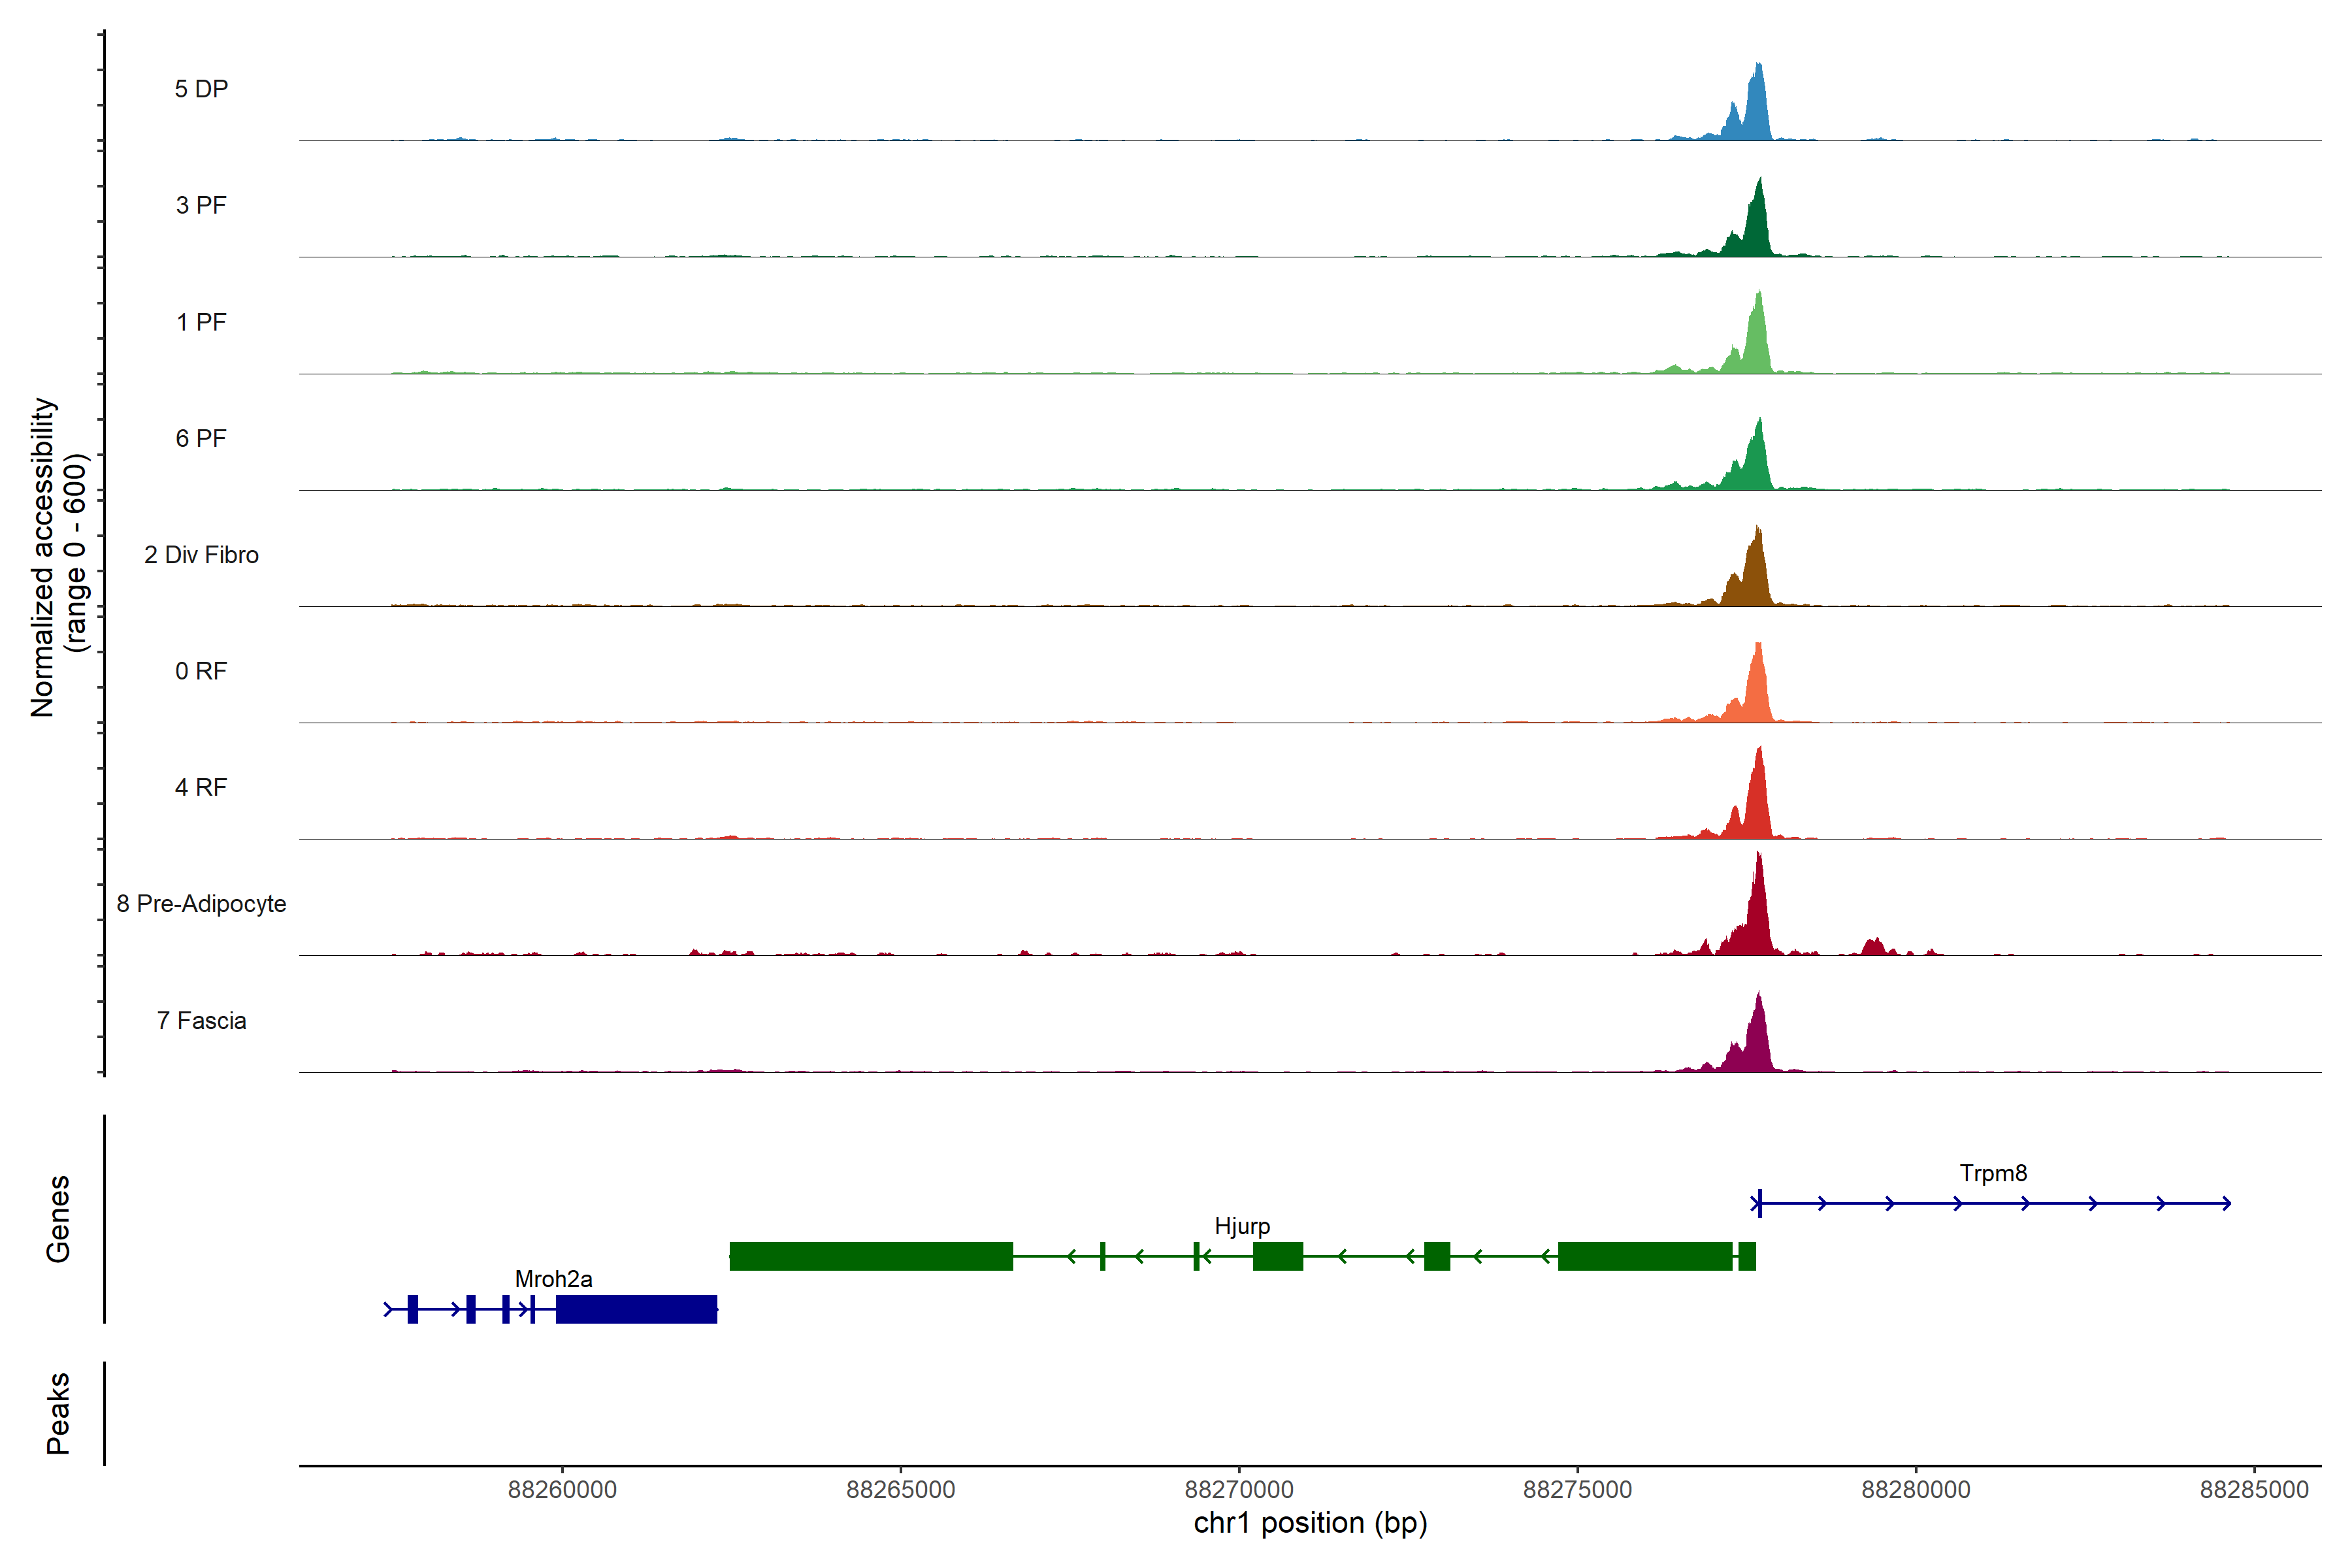2352x1568 pixels.
Task: Click the Mroh2a gene label
Action: tap(553, 1279)
